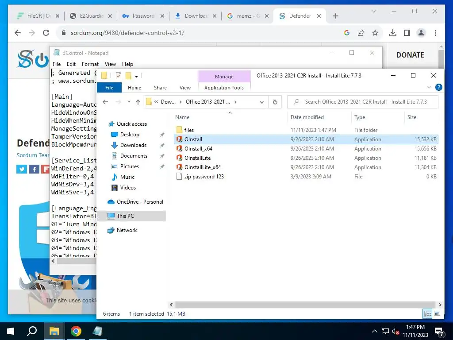Open new Chrome tab
The width and height of the screenshot is (453, 340).
pos(335,16)
